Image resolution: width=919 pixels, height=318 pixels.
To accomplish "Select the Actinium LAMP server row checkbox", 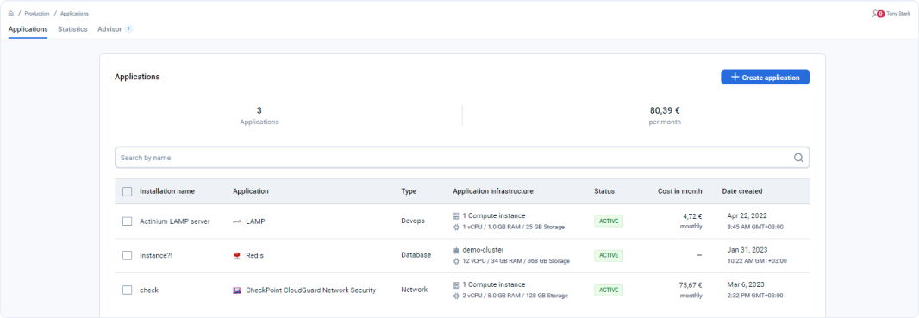I will [x=128, y=221].
